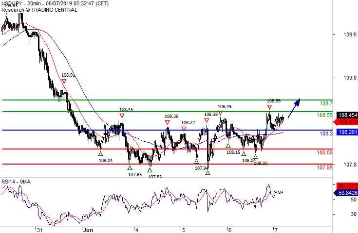Image resolution: width=358 pixels, height=233 pixels.
Task: Click the 108.27 swing high label
Action: coord(188,123)
